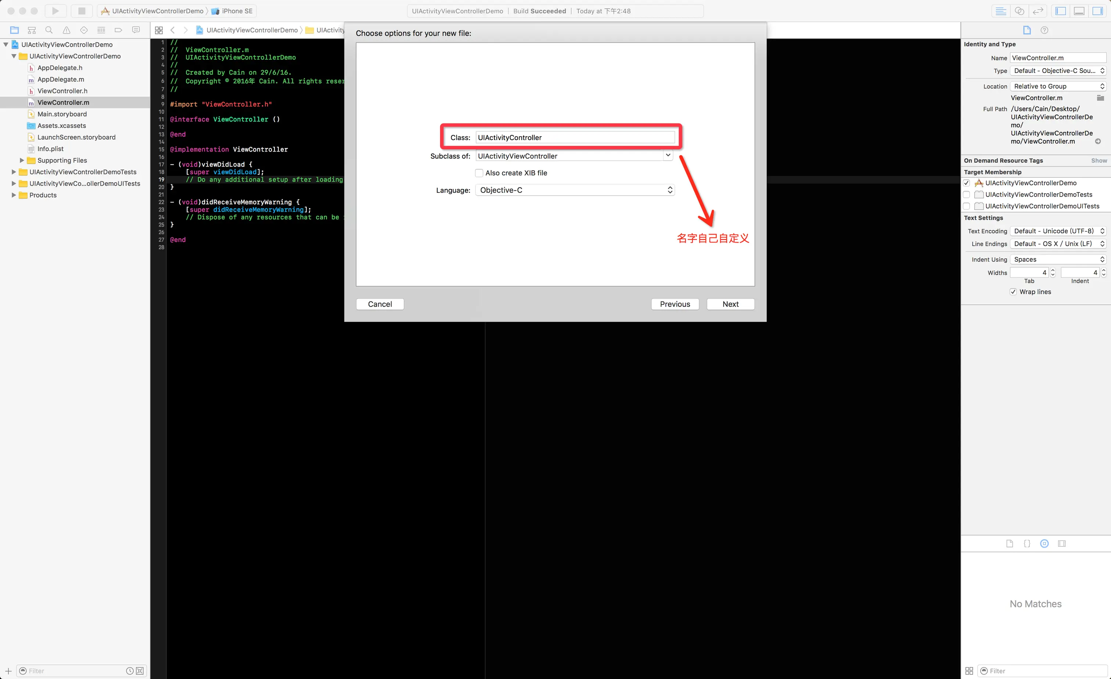Image resolution: width=1111 pixels, height=679 pixels.
Task: Open the Quick Help inspector
Action: (x=1044, y=30)
